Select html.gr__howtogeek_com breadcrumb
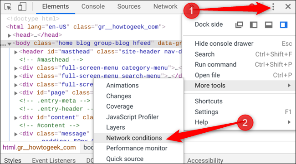The width and height of the screenshot is (296, 164). [39, 148]
